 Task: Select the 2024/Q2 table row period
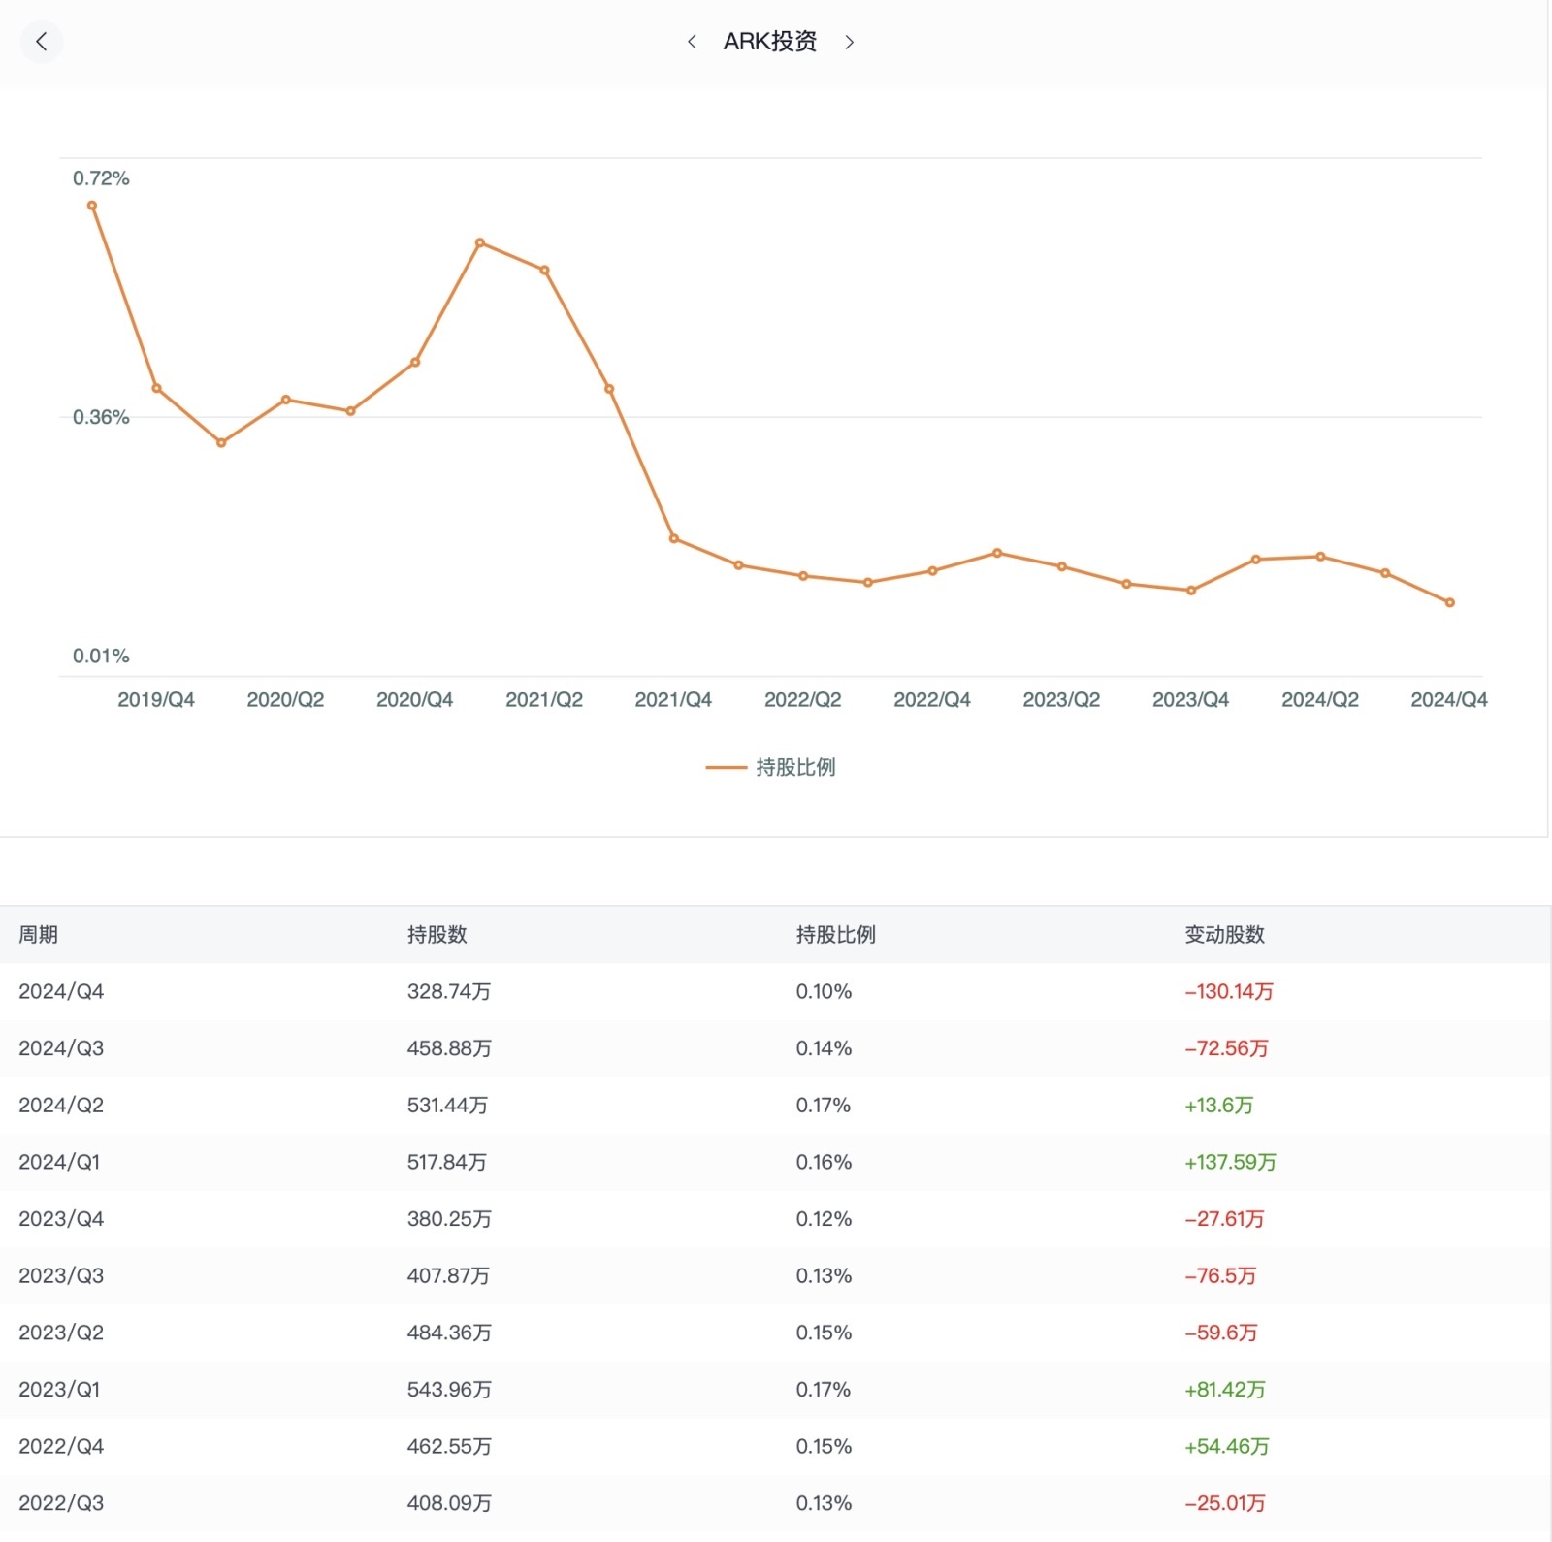pos(61,1106)
